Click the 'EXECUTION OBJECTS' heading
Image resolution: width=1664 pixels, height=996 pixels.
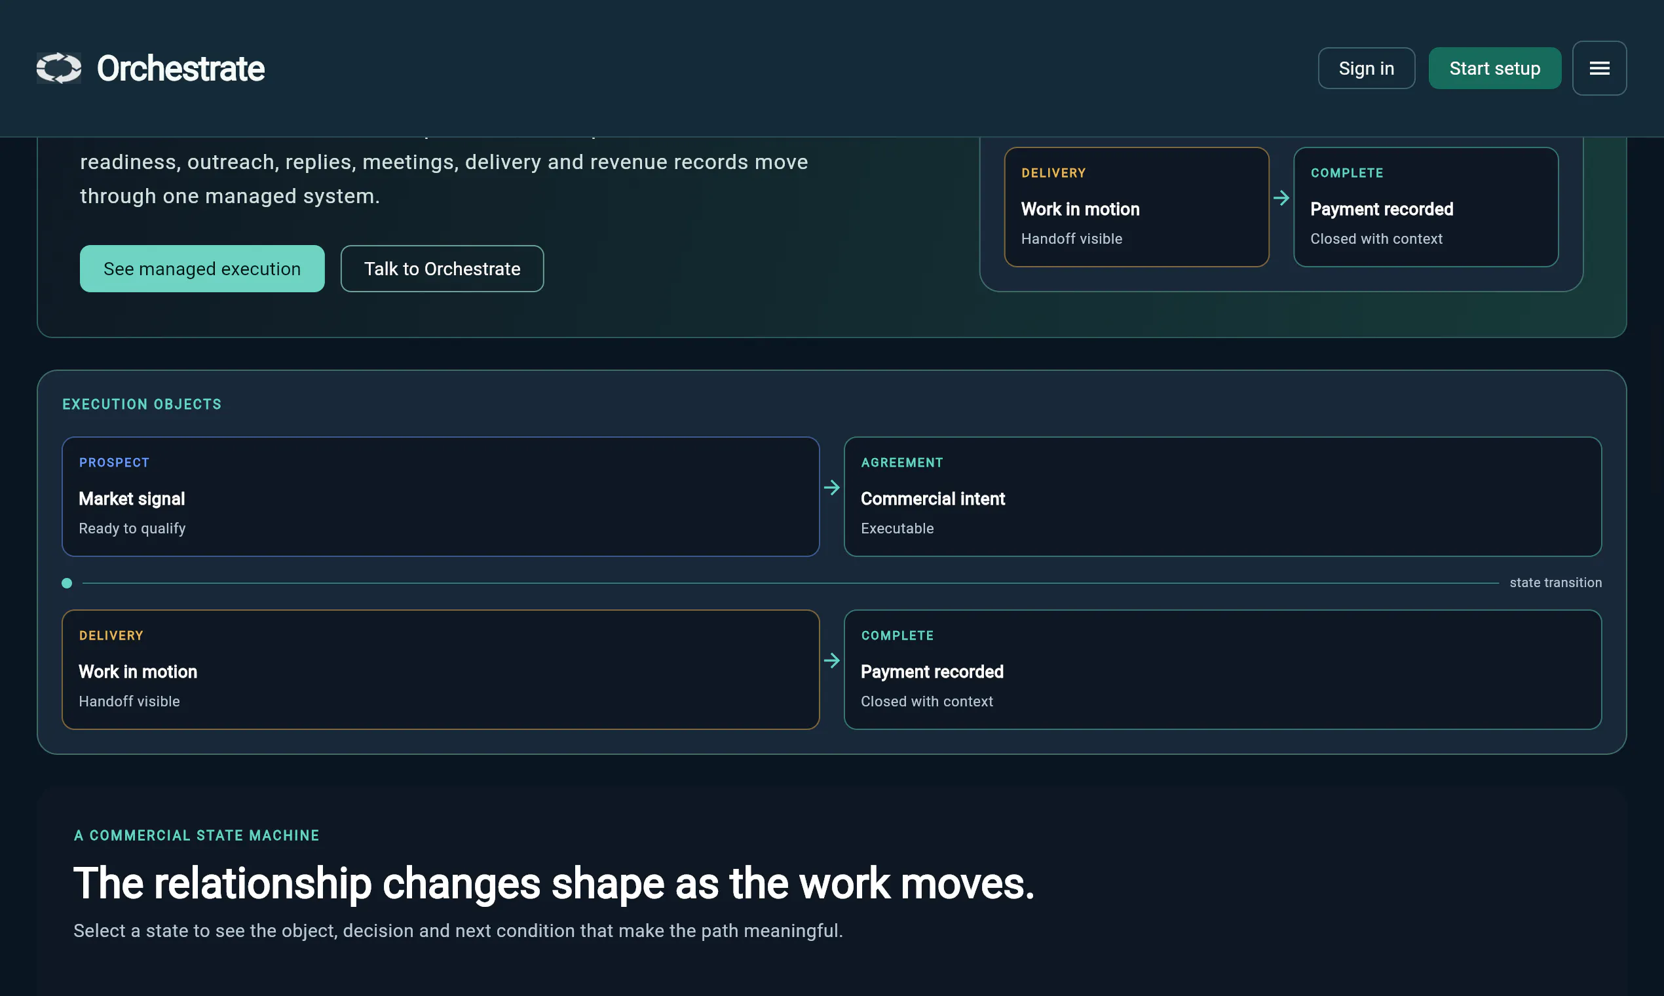coord(142,404)
